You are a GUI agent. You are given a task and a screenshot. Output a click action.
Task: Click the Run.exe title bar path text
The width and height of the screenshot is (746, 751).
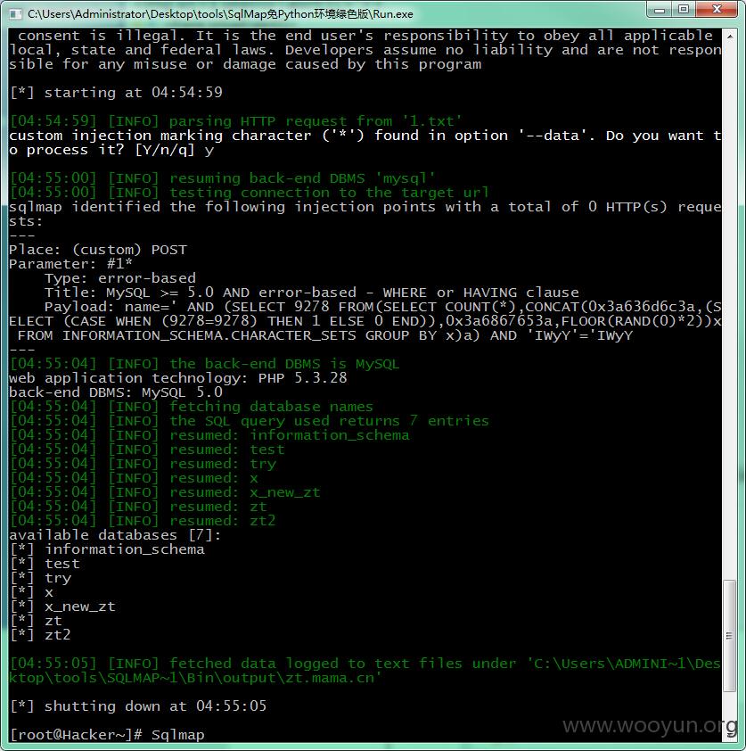coord(220,14)
